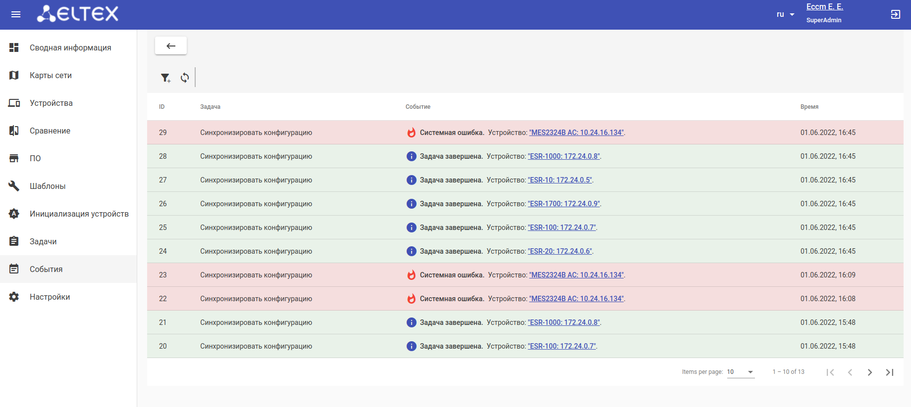Viewport: 911px width, 407px height.
Task: Open the hamburger navigation menu
Action: 16,14
